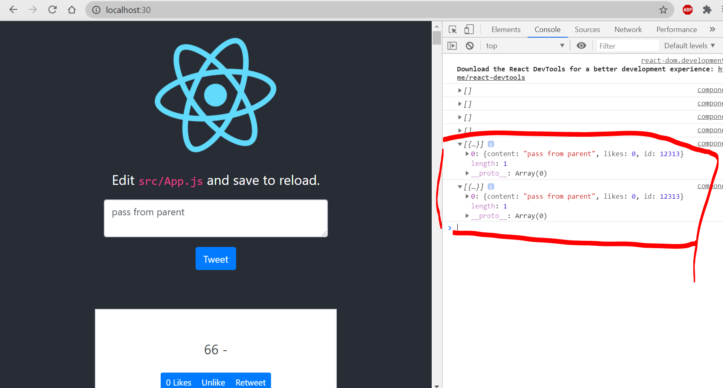
Task: Open the Default levels dropdown
Action: [689, 46]
